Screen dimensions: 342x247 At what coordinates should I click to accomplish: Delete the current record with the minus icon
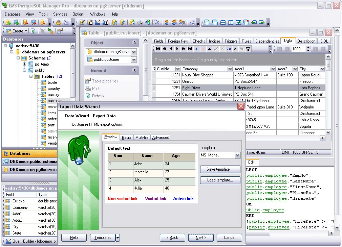click(x=203, y=49)
